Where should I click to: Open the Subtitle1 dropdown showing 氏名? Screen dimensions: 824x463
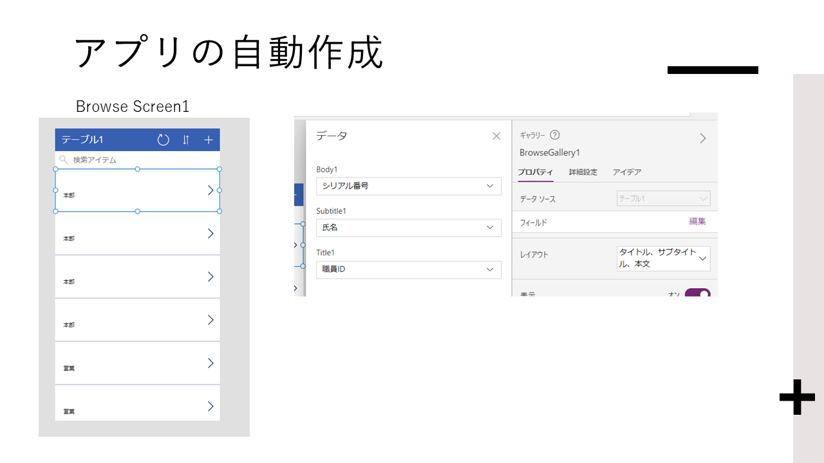tap(409, 228)
